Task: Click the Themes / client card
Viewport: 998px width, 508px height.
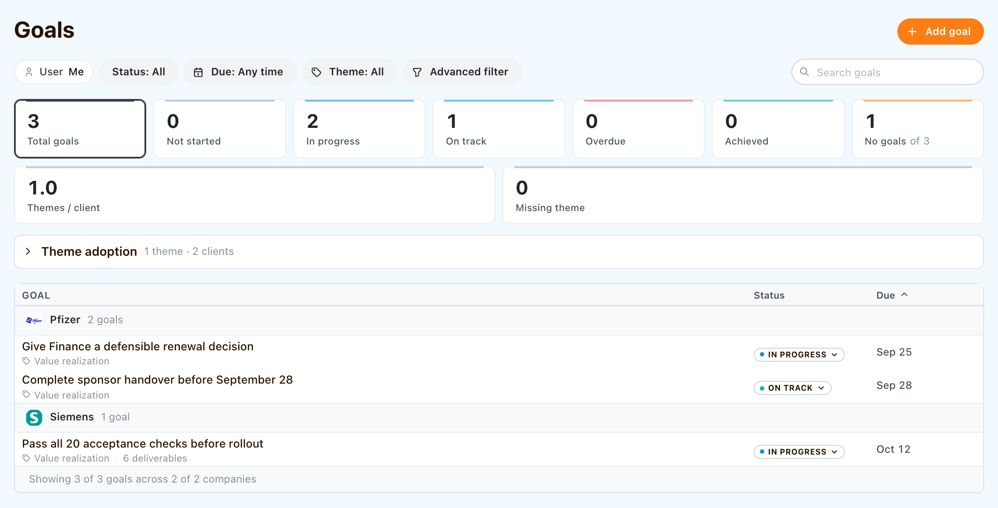Action: 255,195
